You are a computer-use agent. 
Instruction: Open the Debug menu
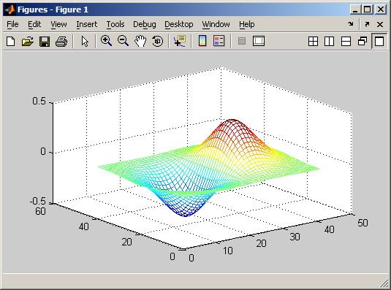point(145,24)
